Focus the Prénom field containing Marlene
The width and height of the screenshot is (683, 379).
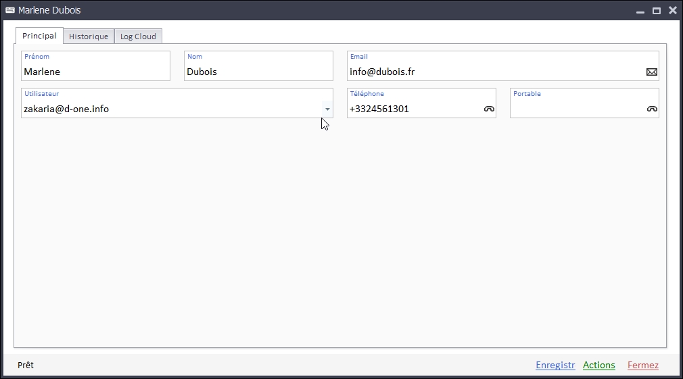pos(95,72)
